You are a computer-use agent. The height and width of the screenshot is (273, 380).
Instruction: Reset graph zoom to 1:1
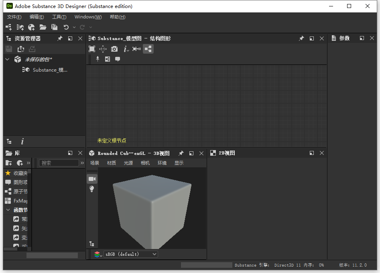[x=103, y=49]
